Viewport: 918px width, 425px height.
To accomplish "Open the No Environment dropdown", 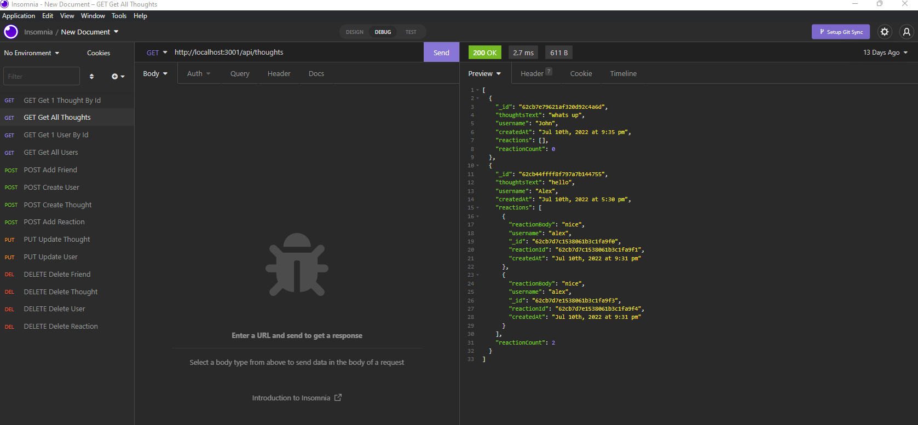I will 32,53.
